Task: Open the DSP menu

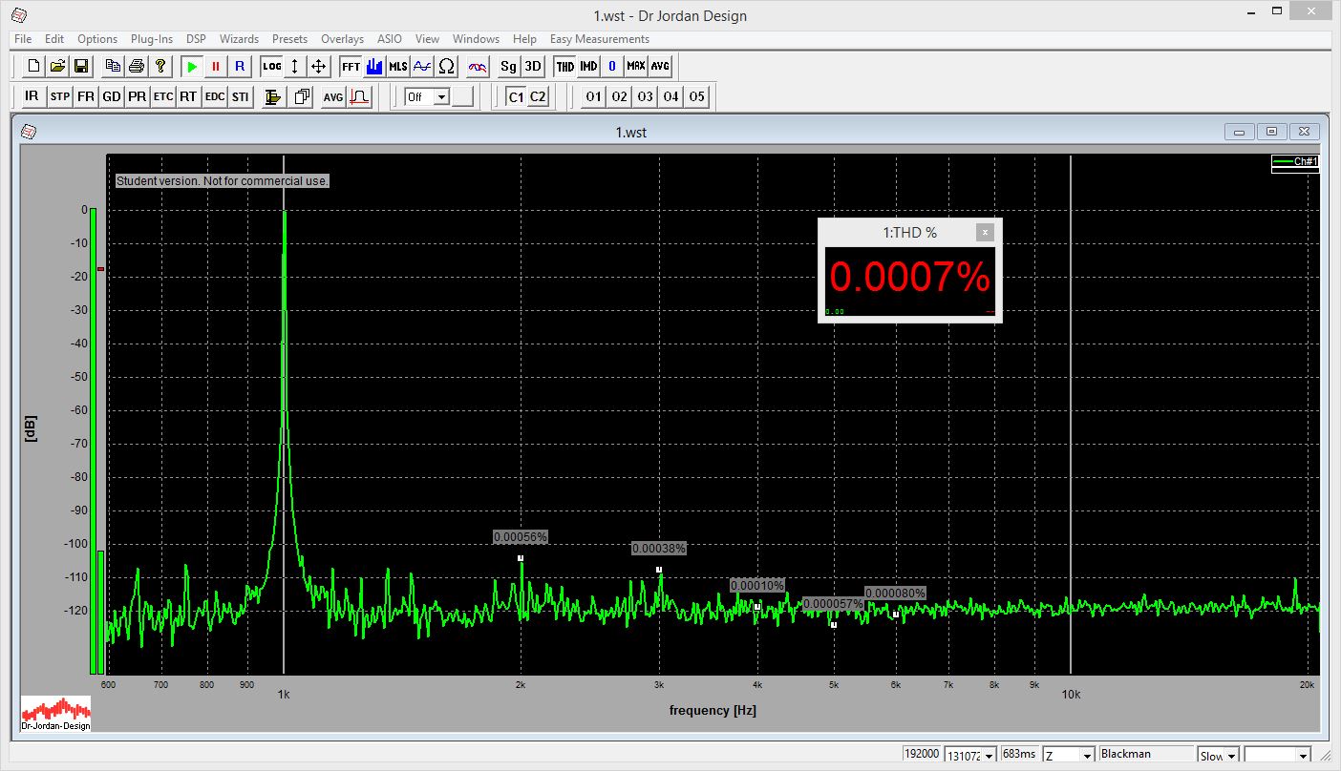Action: (196, 39)
